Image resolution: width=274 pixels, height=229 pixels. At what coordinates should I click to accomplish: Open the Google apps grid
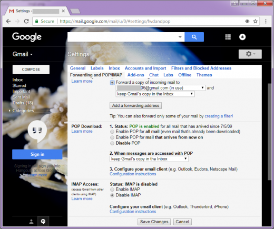tap(228, 37)
